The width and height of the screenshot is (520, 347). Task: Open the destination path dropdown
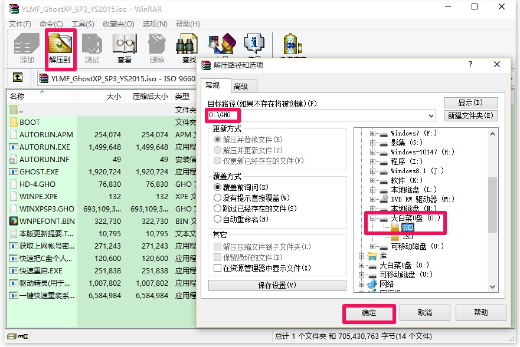click(432, 115)
